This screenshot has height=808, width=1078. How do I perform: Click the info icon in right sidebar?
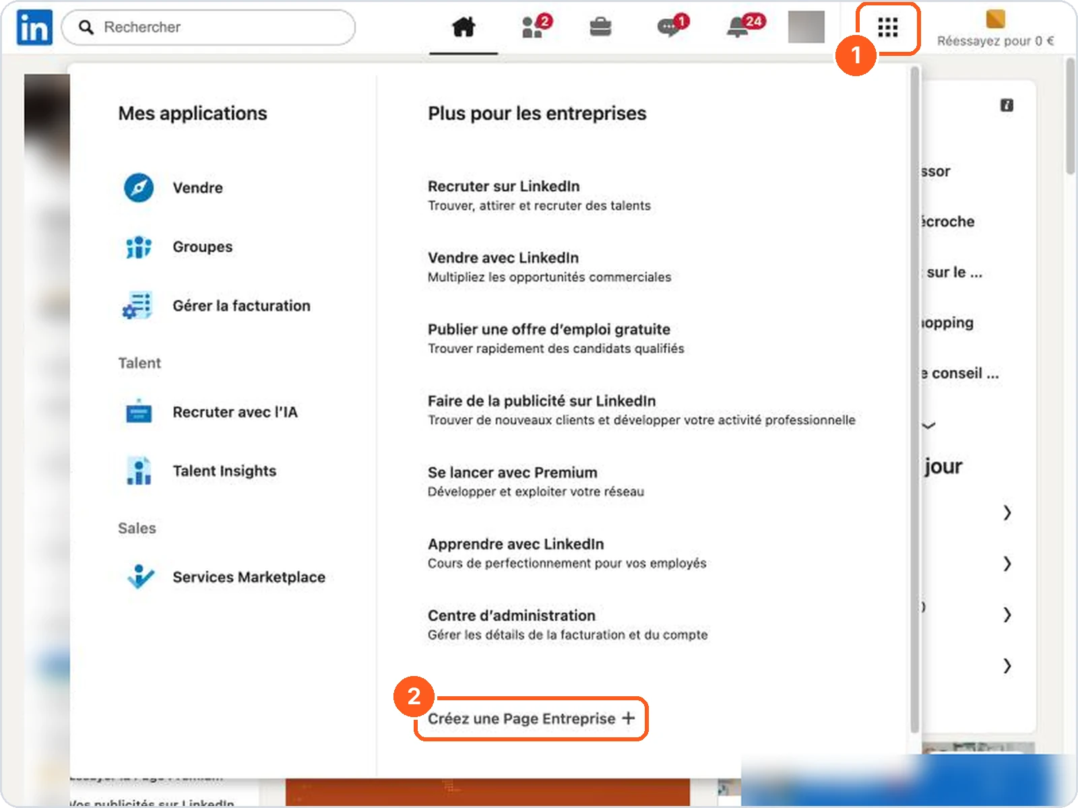tap(1007, 105)
